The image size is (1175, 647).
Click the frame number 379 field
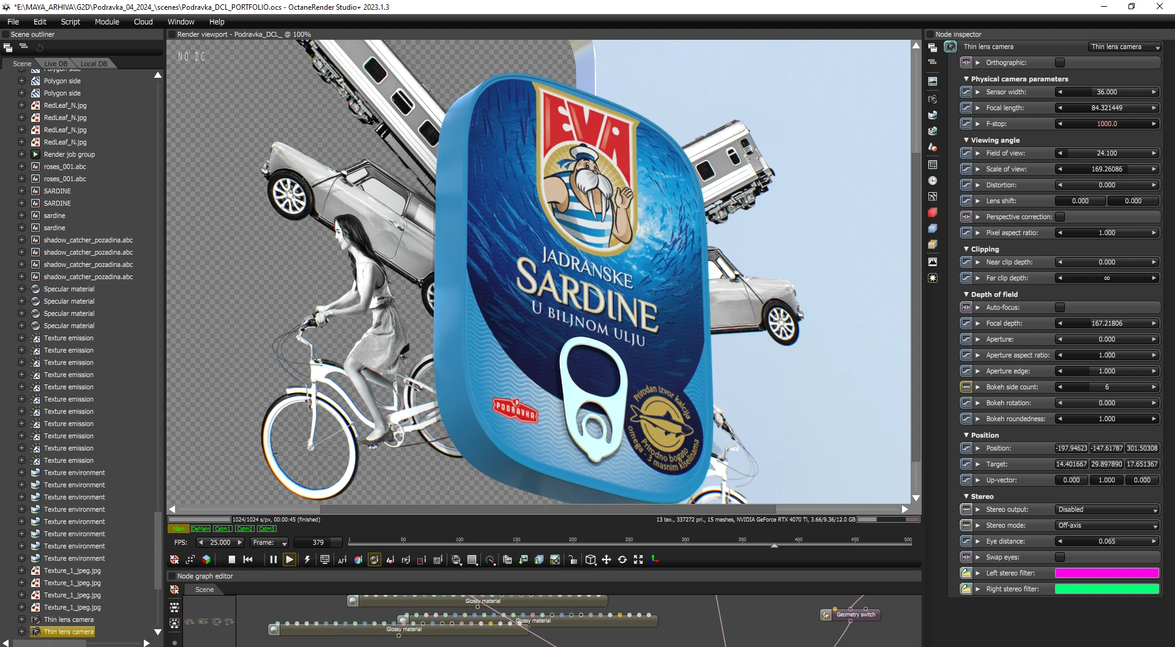(x=318, y=542)
